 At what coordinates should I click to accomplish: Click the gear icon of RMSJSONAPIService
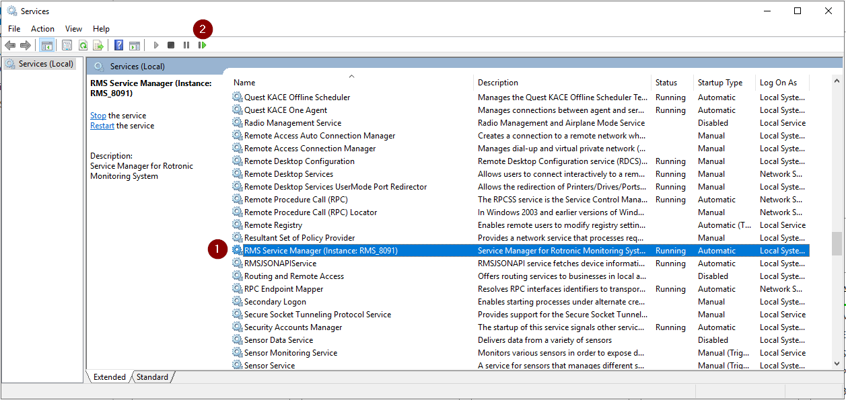pyautogui.click(x=237, y=264)
